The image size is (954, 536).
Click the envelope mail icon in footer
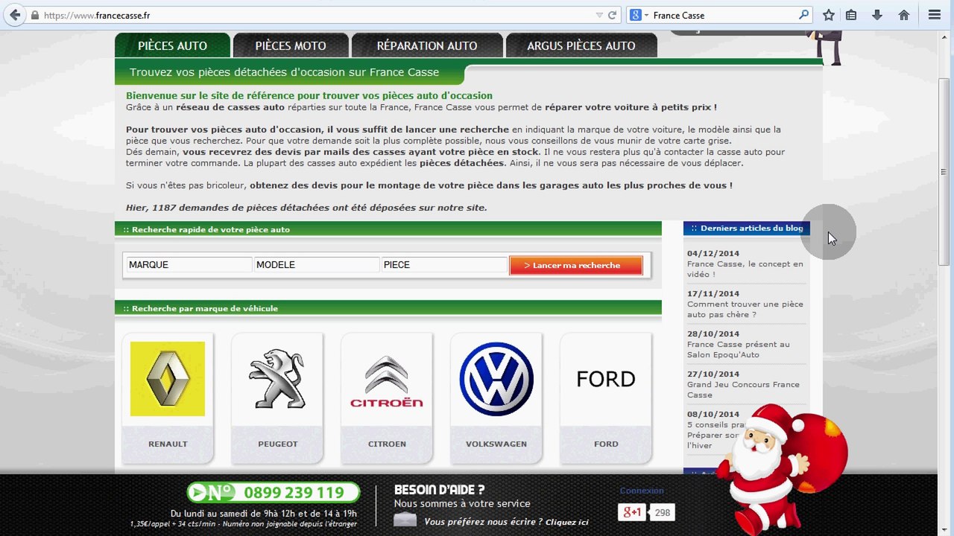[405, 519]
